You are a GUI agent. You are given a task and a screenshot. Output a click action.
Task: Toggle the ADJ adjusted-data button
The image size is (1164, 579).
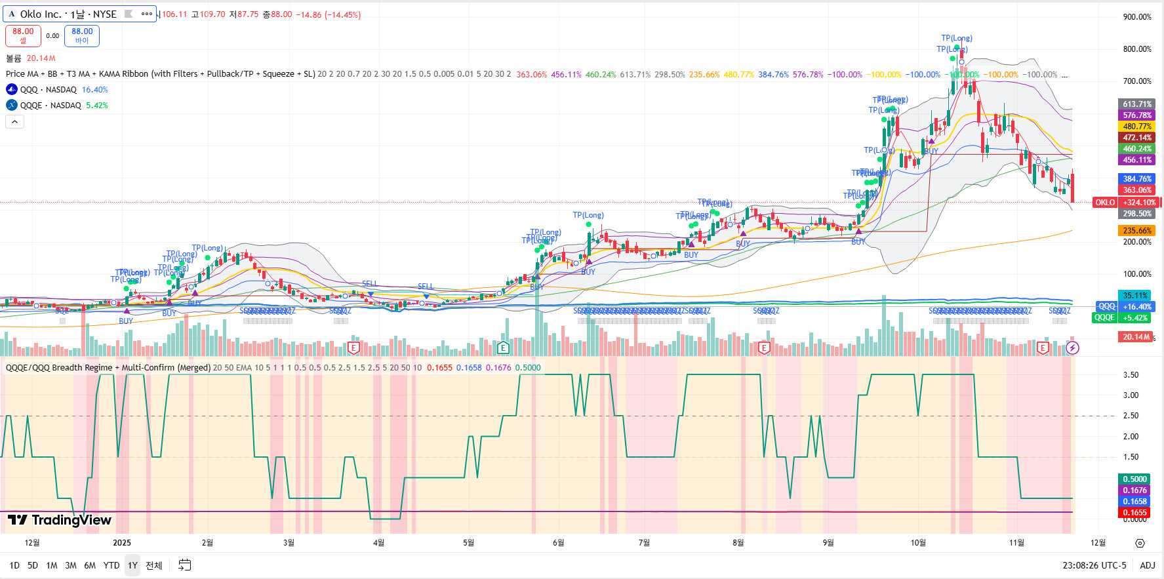(x=1148, y=565)
